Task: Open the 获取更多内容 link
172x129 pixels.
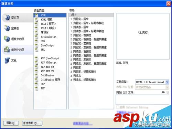Action: coord(83,123)
